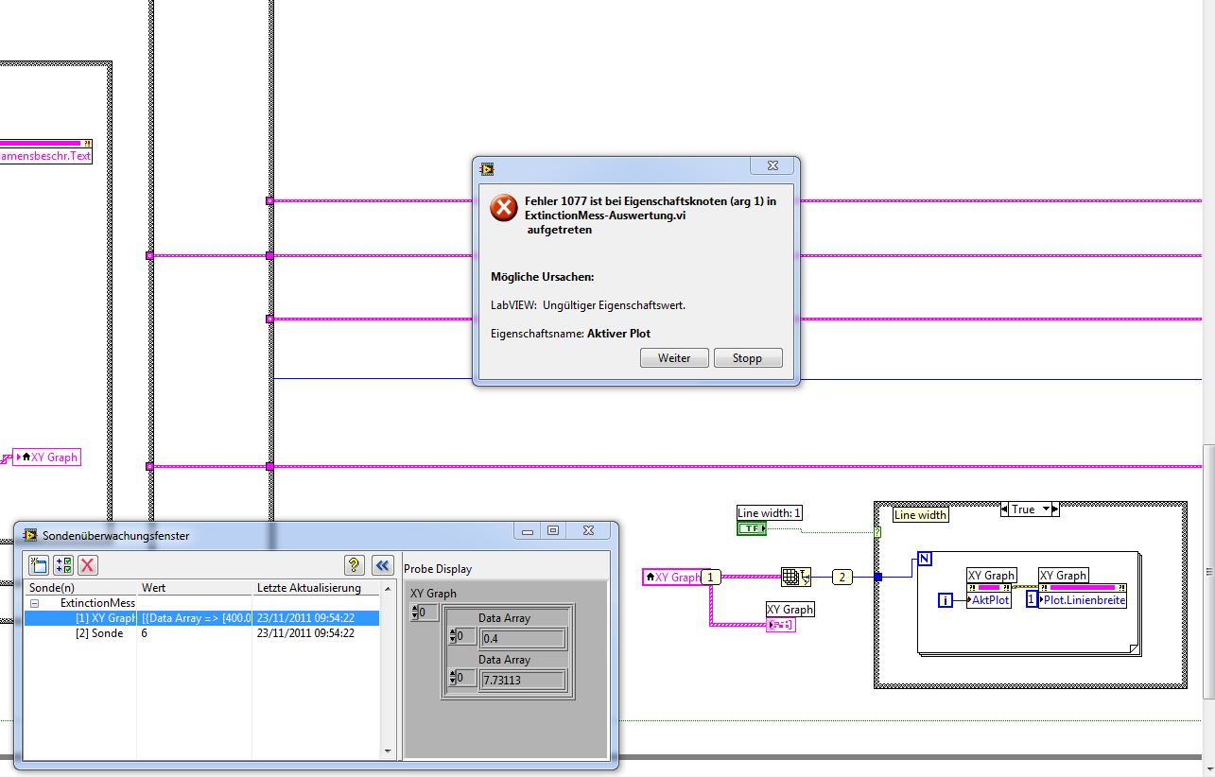Click the amensbeschr.Text property node

pyautogui.click(x=46, y=151)
